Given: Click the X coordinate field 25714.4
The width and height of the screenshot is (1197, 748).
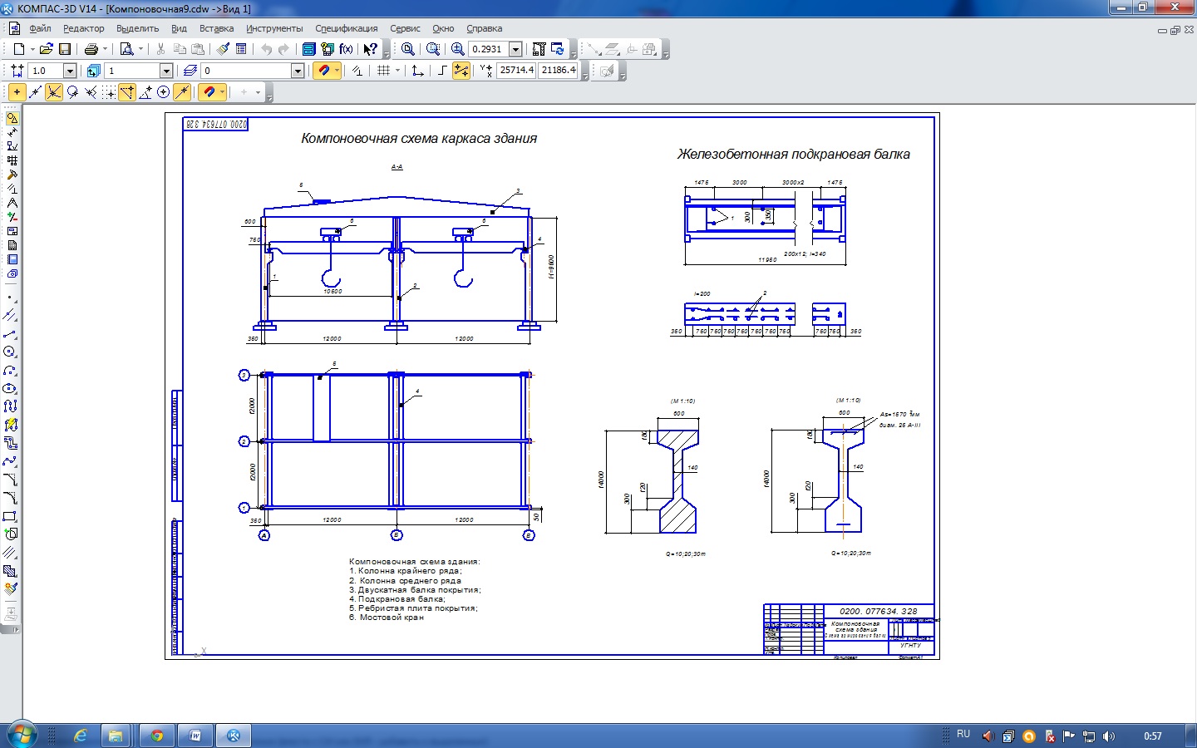Looking at the screenshot, I should [516, 71].
